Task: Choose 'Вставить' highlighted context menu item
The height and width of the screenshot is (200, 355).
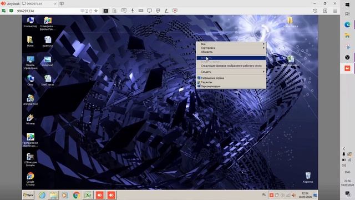Action: 231,58
